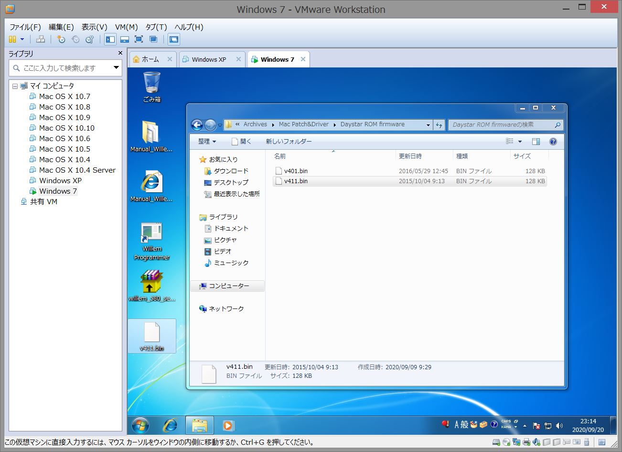This screenshot has width=622, height=452.
Task: Click the Explorer forward navigation button
Action: [210, 125]
